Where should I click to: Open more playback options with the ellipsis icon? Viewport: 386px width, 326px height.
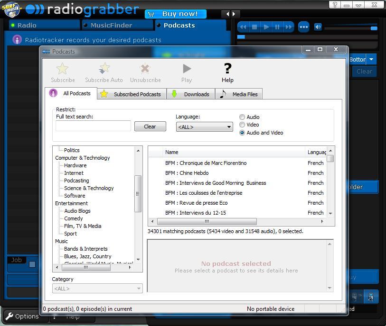[x=303, y=27]
